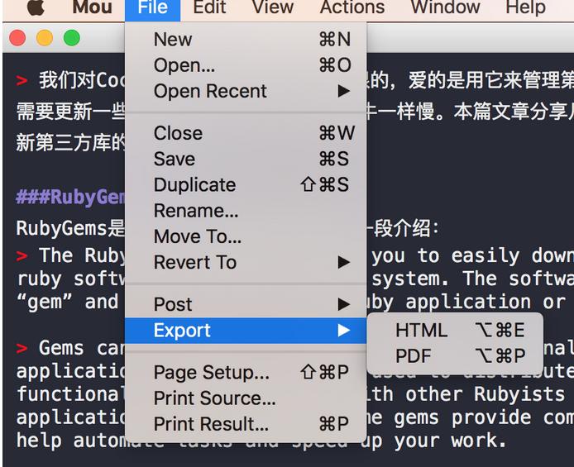Viewport: 574px width, 467px height.
Task: Choose Print Result... menu item
Action: (x=246, y=424)
